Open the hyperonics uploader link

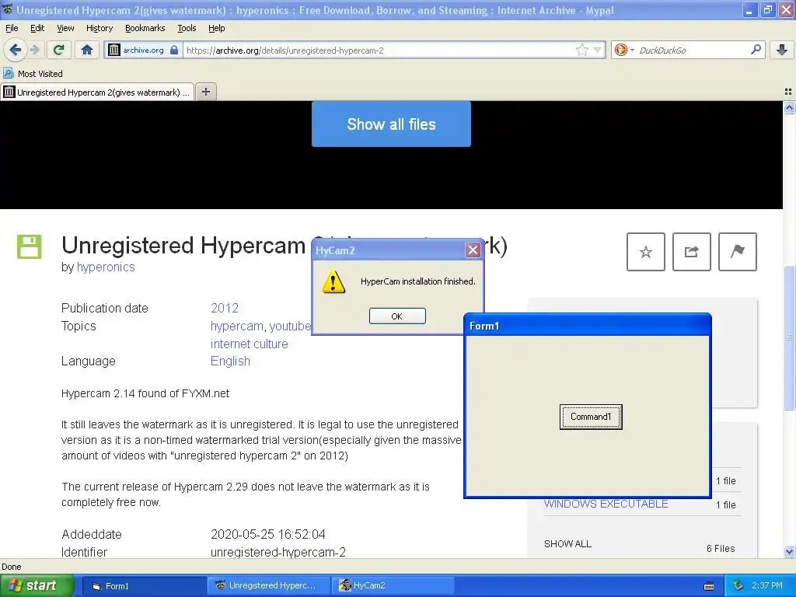pyautogui.click(x=106, y=267)
